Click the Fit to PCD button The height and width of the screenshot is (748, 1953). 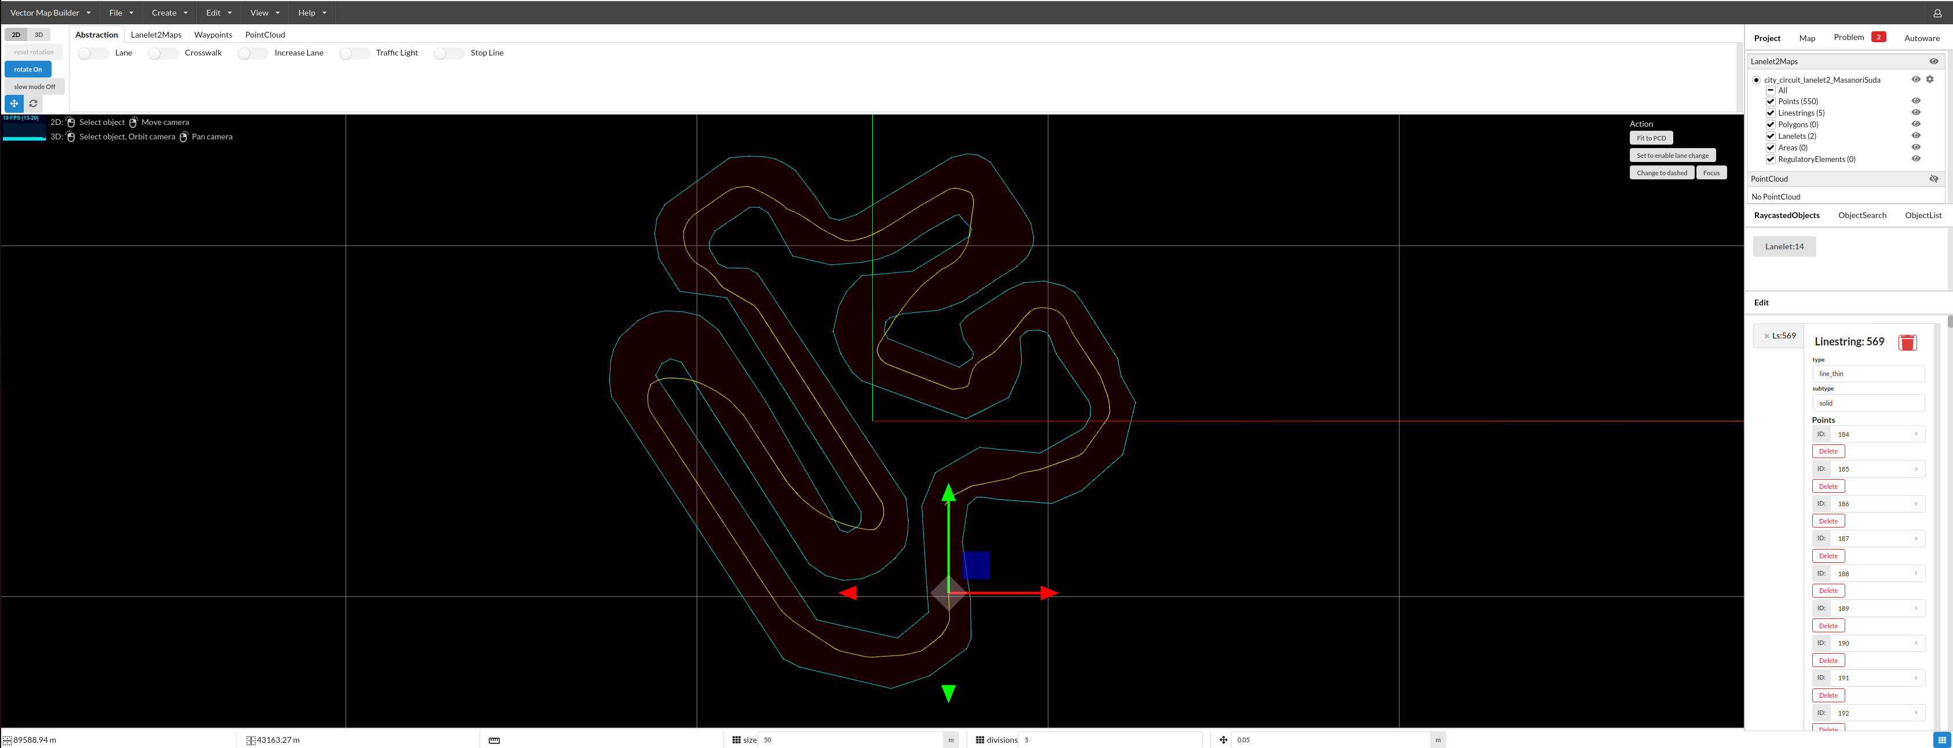[1651, 138]
